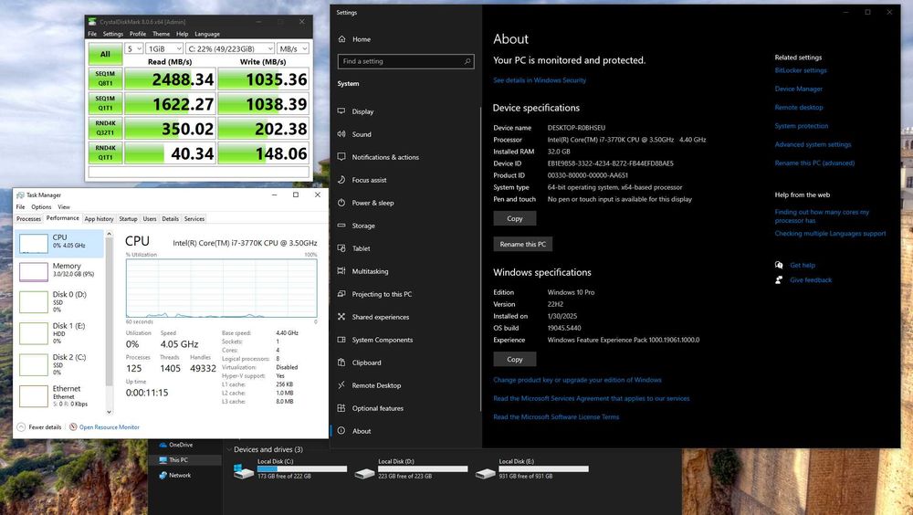Collapse Task Manager with Fewer details arrow
The width and height of the screenshot is (913, 515).
pos(21,427)
